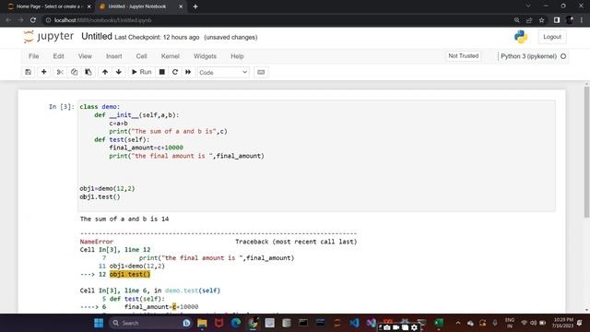Click the In [3] cell prompt

[62, 107]
